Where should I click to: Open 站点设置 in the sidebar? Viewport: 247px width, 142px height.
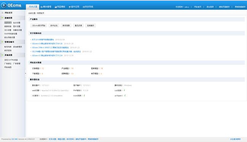click(x=17, y=23)
